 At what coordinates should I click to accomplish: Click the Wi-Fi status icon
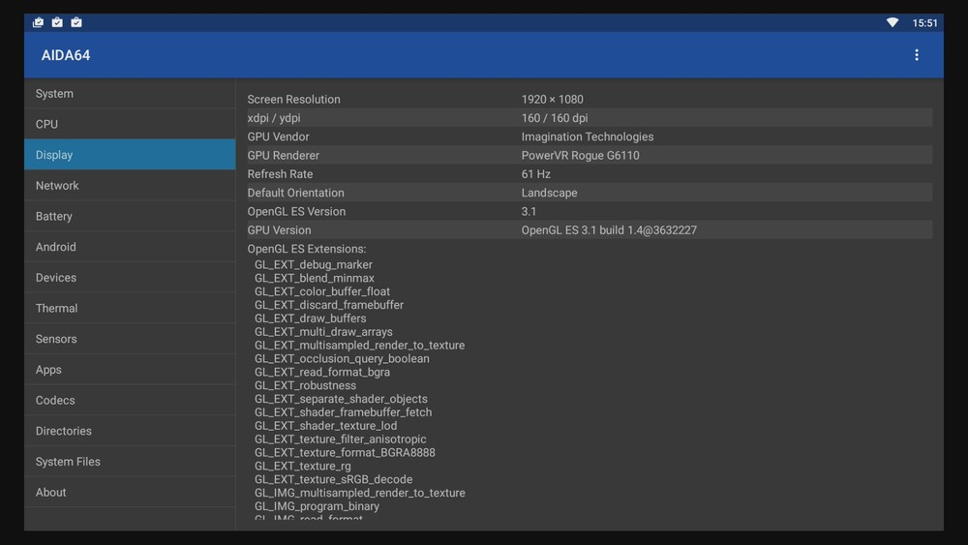click(x=892, y=23)
